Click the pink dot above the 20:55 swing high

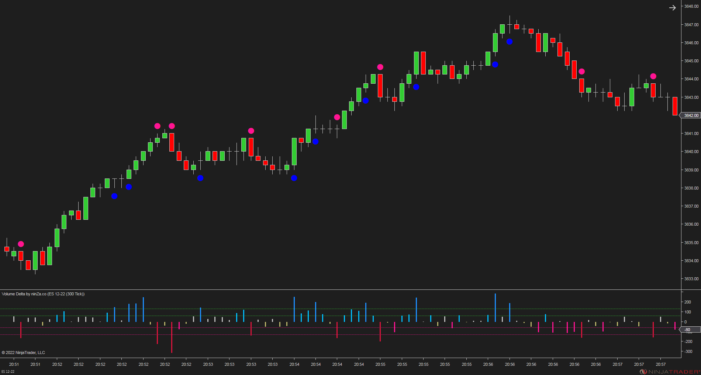pyautogui.click(x=380, y=67)
